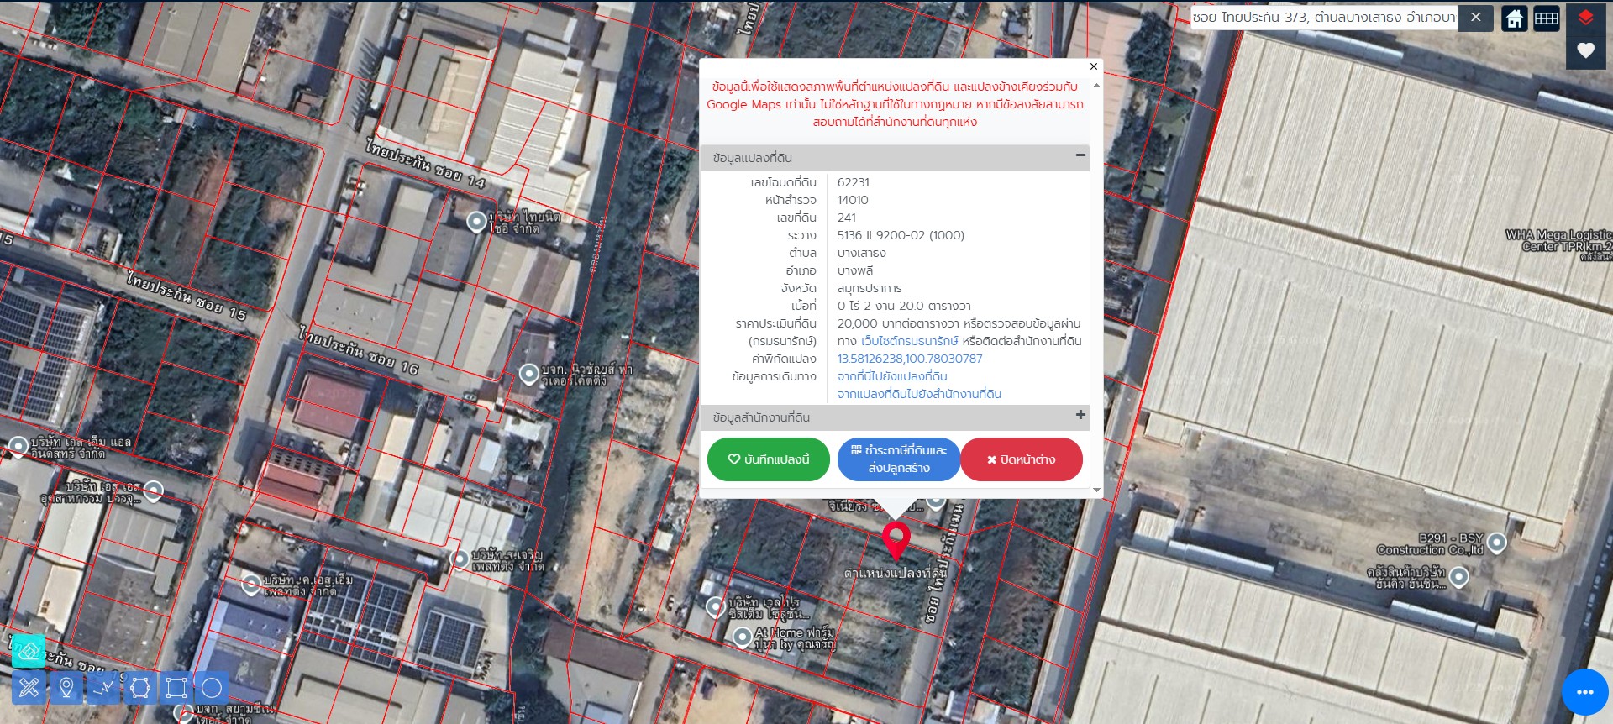
Task: Click the address search input field
Action: (x=1323, y=18)
